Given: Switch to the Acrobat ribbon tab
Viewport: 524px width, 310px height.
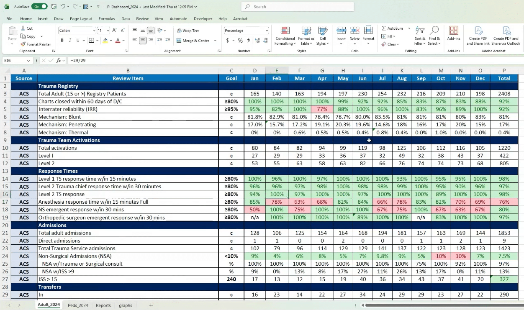Looking at the screenshot, I should point(240,19).
